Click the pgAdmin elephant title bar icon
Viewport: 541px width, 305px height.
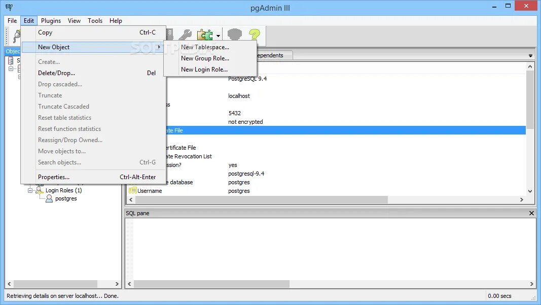coord(9,7)
